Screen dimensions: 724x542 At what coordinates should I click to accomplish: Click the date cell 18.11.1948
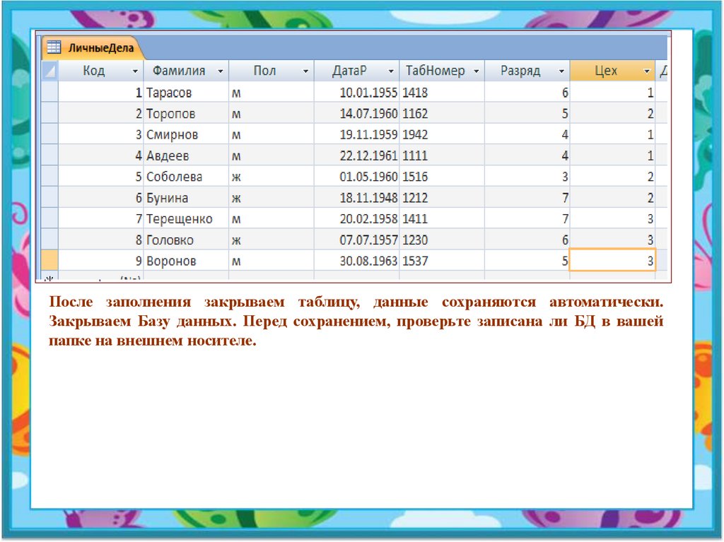(x=356, y=198)
